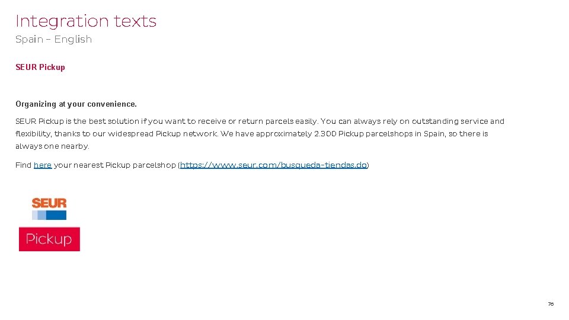This screenshot has height=320, width=569.
Task: Open the seur.com busqueda-tiendas URL link
Action: [273, 165]
